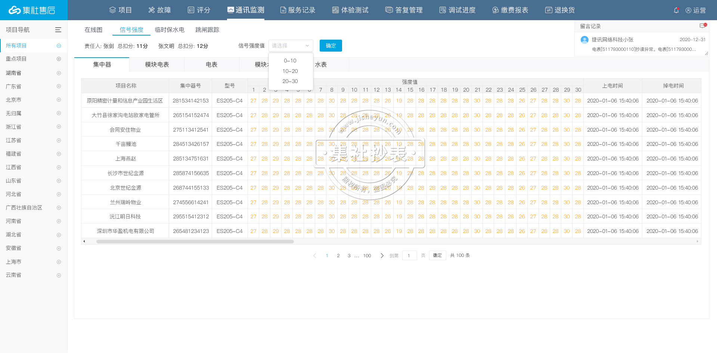Switch to the 临时保水电 tab
Screen dimensions: 717x353
pos(170,30)
